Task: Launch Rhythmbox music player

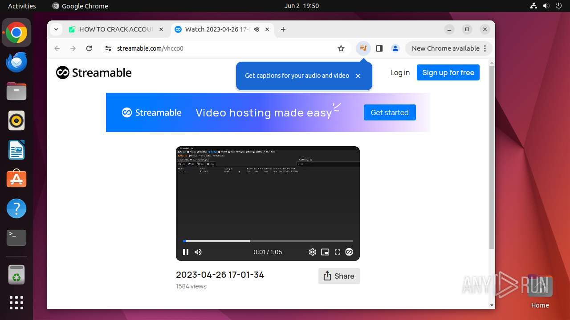Action: [16, 120]
